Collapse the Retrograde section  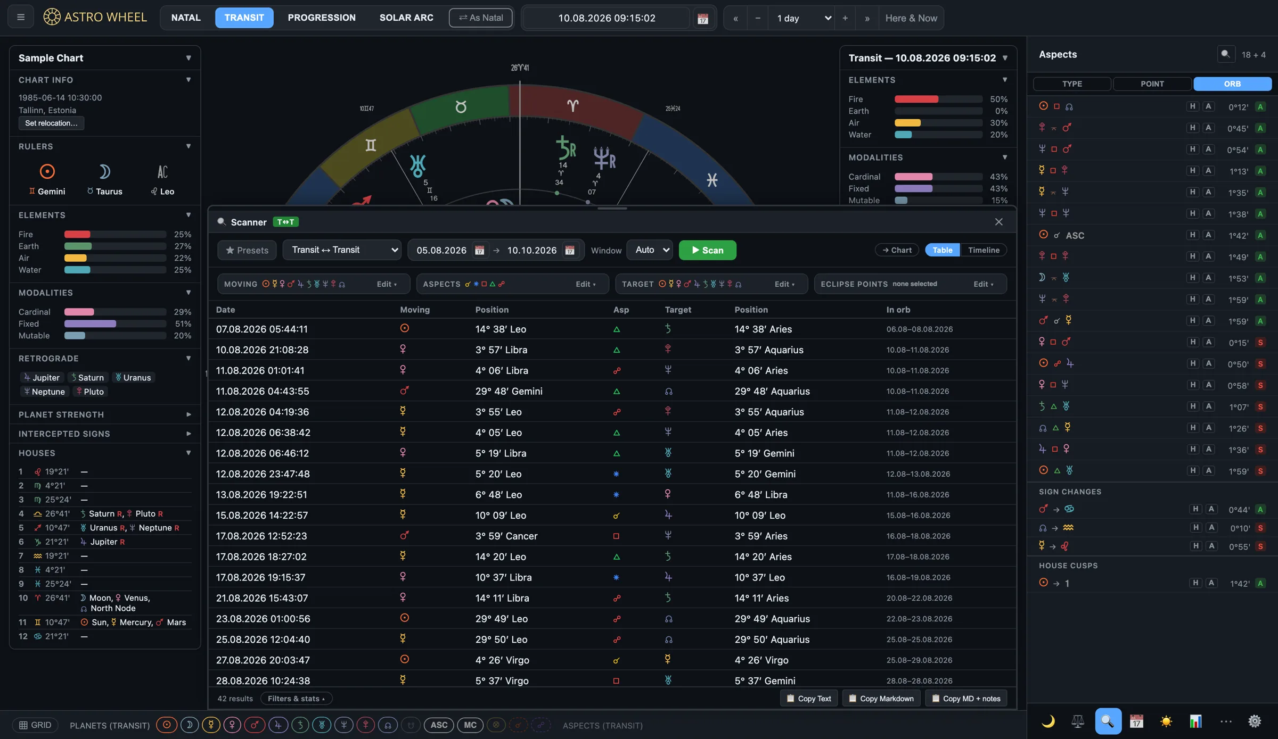(x=105, y=358)
